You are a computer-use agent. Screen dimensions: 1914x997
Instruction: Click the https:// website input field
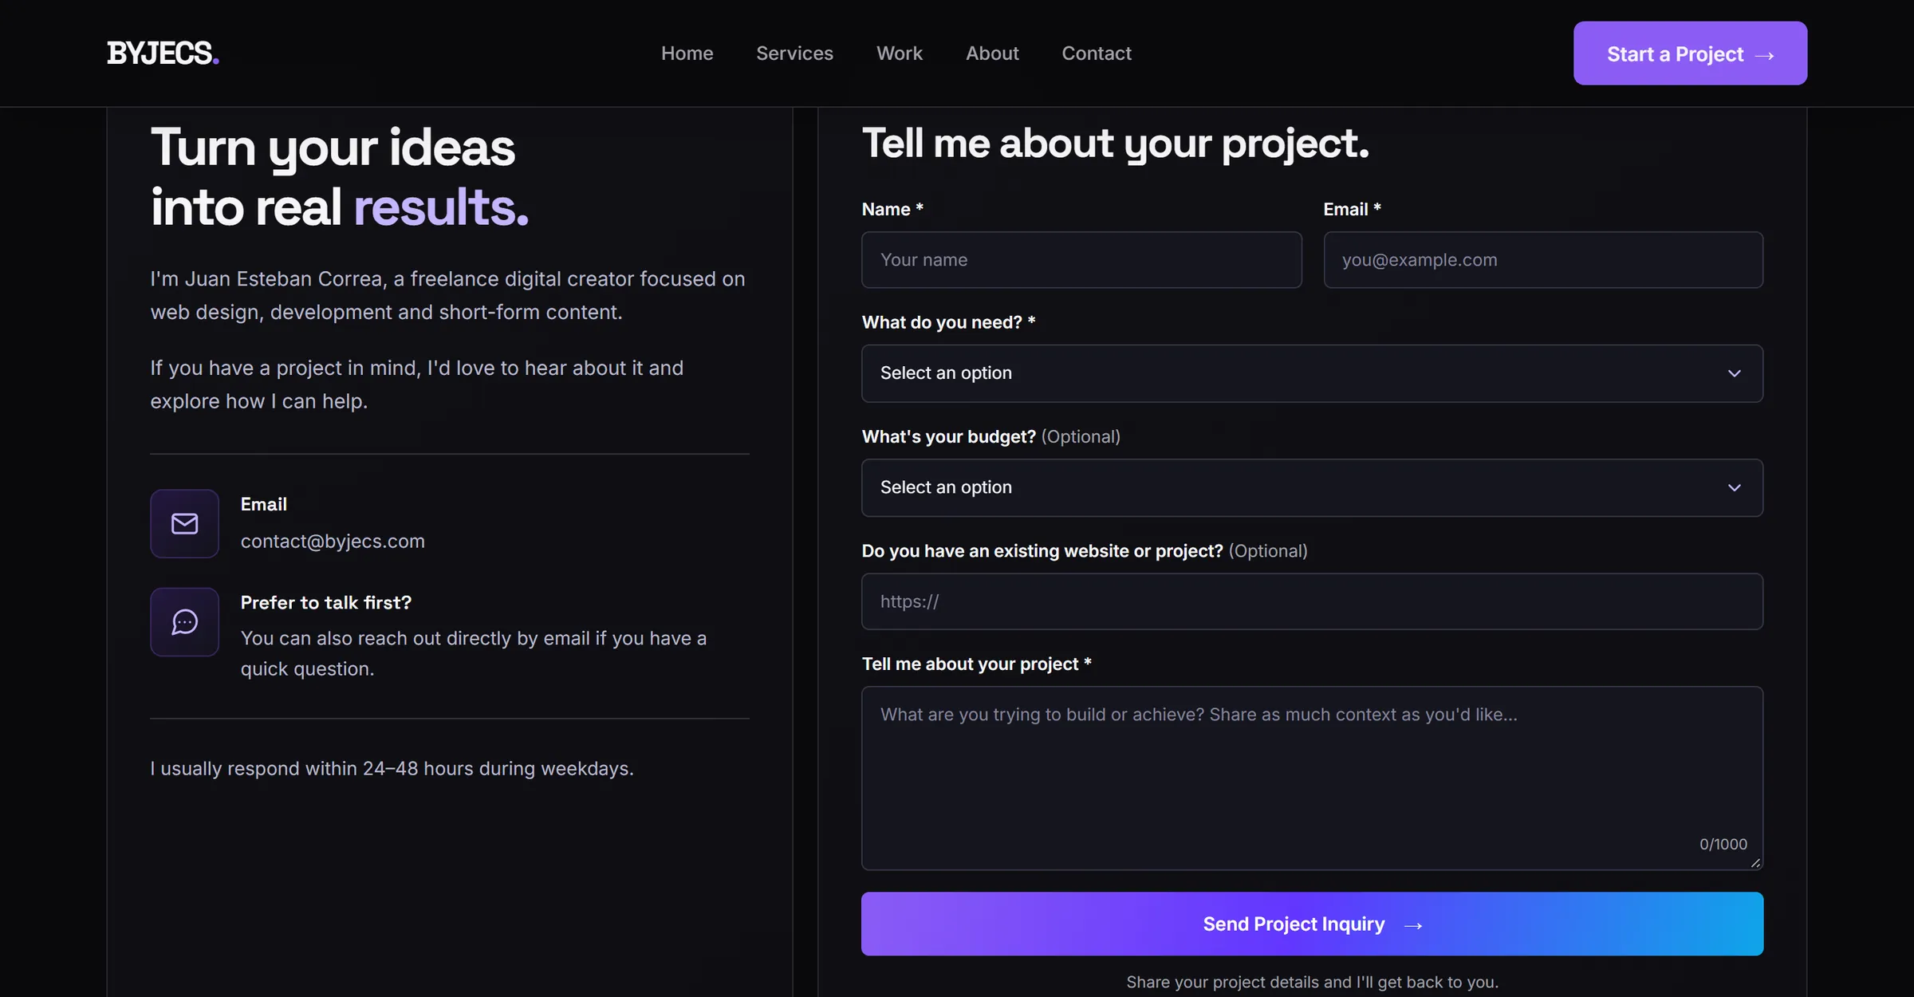coord(1312,601)
